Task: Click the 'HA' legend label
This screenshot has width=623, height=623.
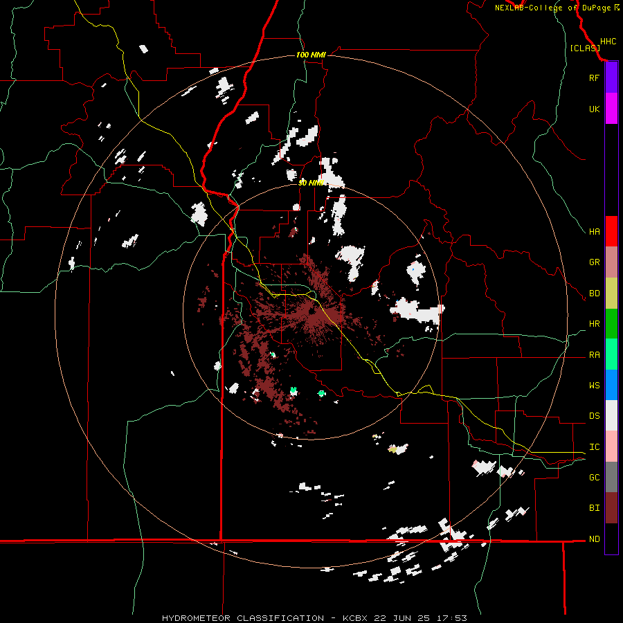Action: (594, 231)
